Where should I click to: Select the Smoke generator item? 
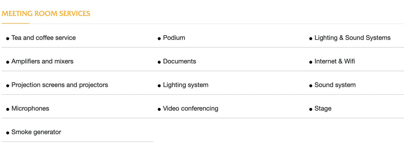pos(36,132)
